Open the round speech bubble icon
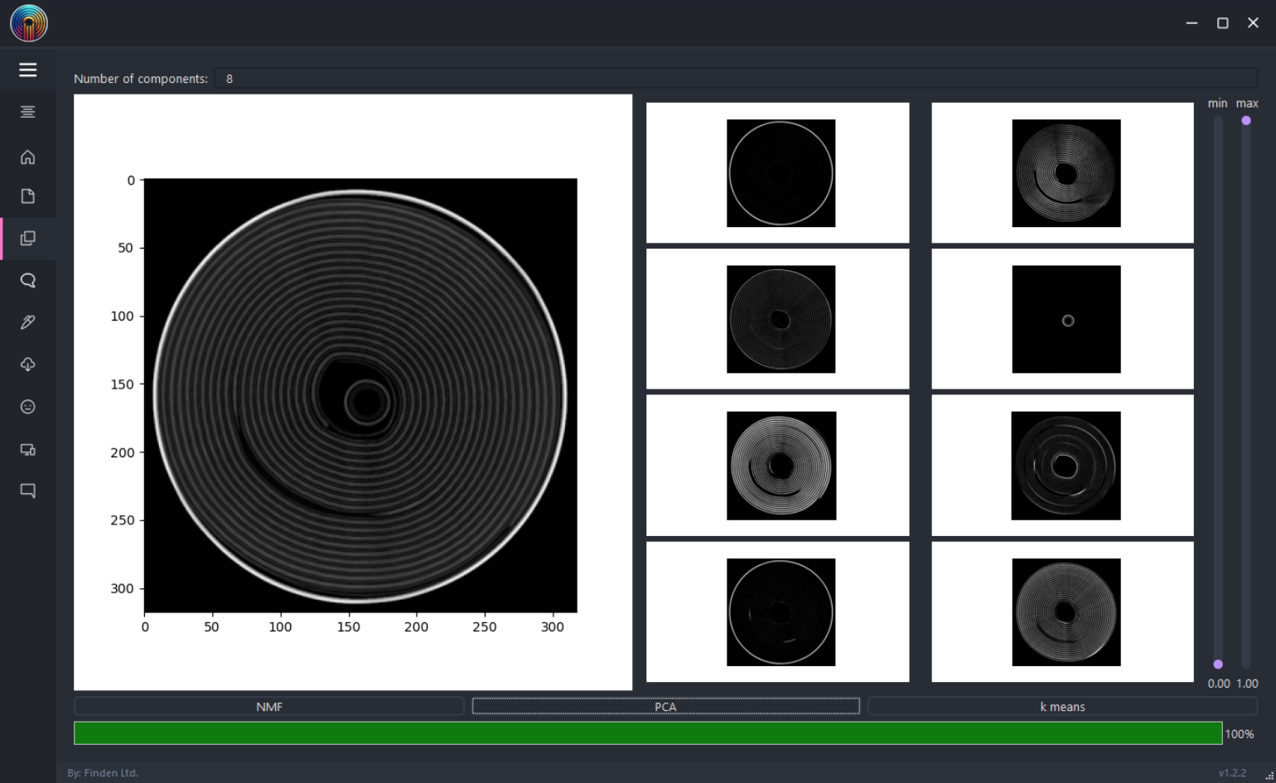Viewport: 1276px width, 783px height. pos(27,280)
